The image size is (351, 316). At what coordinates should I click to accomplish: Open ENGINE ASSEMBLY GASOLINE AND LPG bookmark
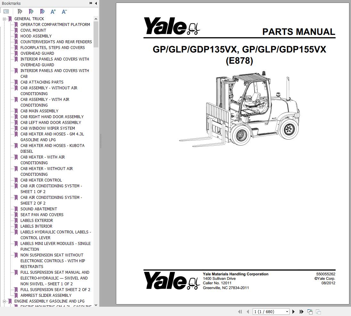pyautogui.click(x=49, y=301)
